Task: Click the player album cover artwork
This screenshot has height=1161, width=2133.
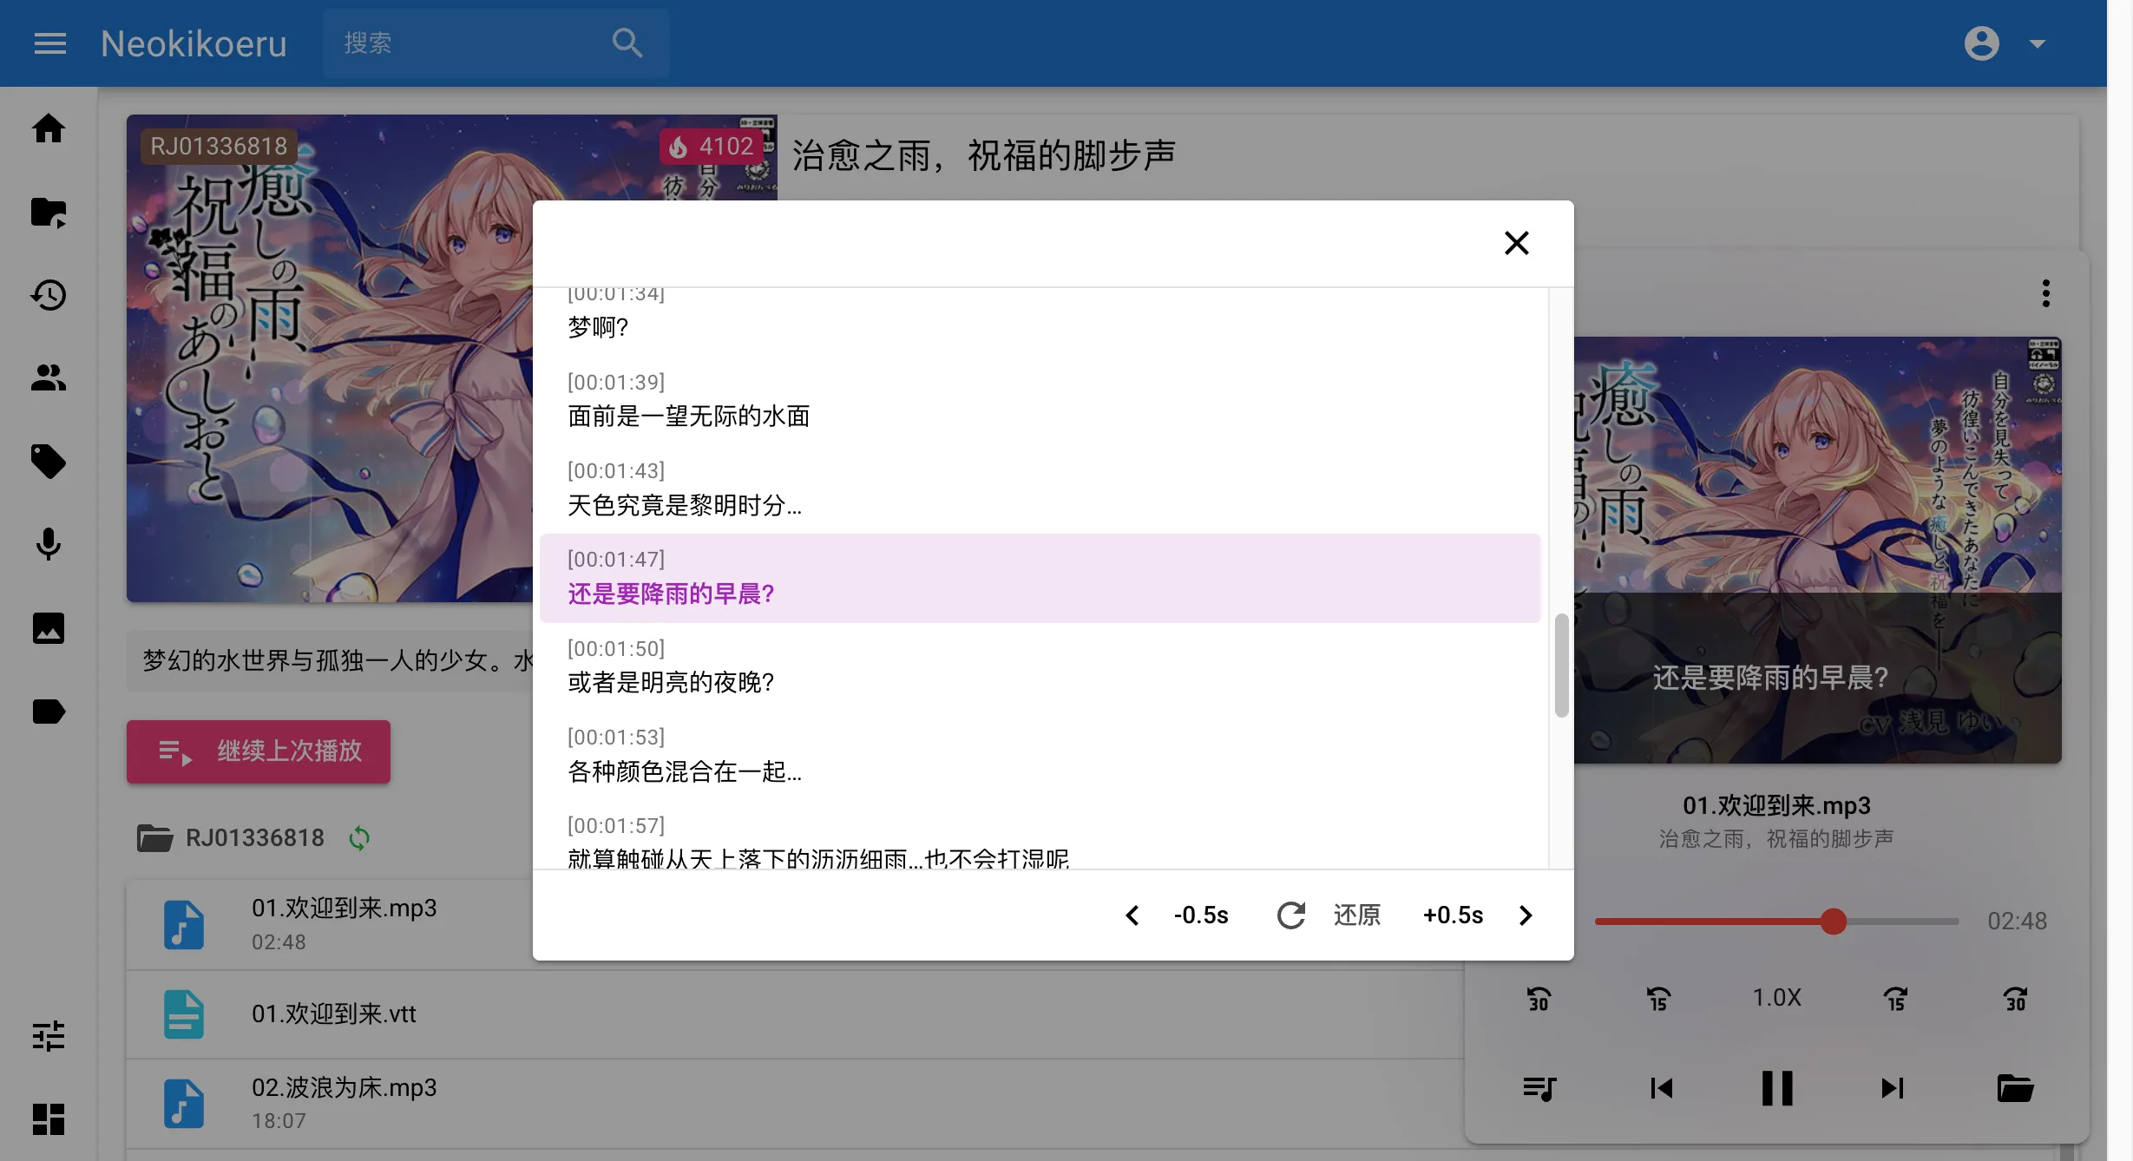Action: pyautogui.click(x=1817, y=550)
